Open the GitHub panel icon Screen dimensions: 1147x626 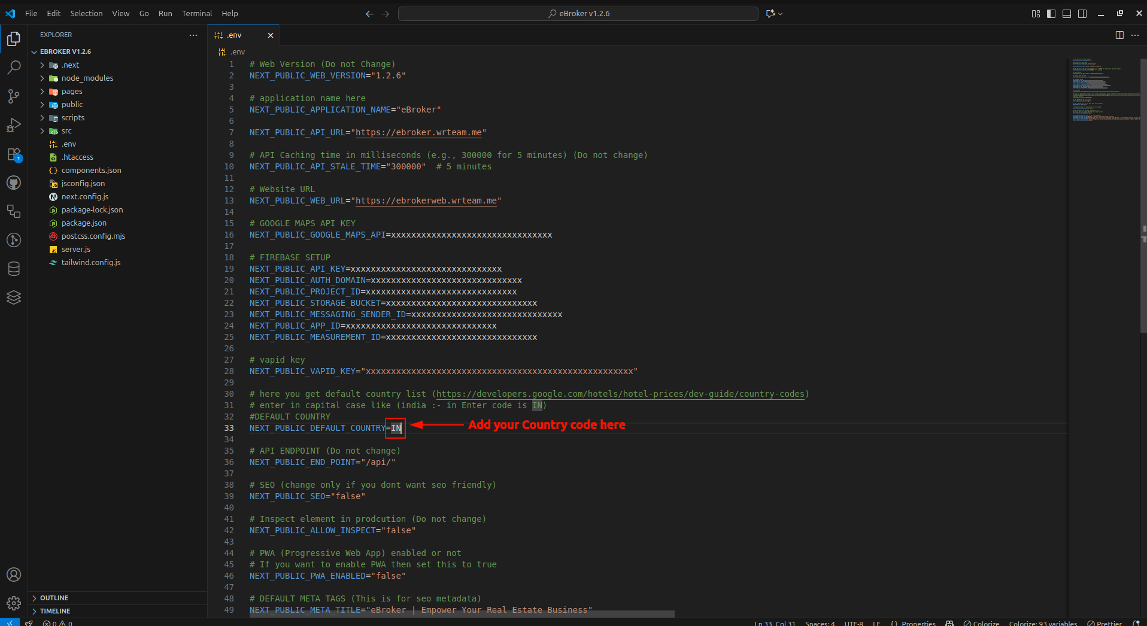click(14, 183)
